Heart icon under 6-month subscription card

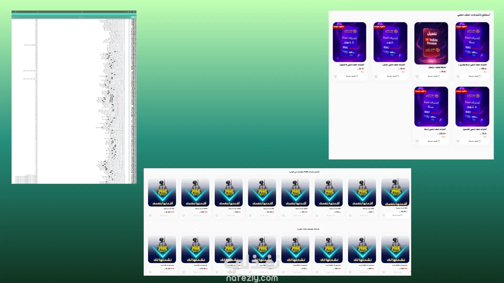pos(458,141)
